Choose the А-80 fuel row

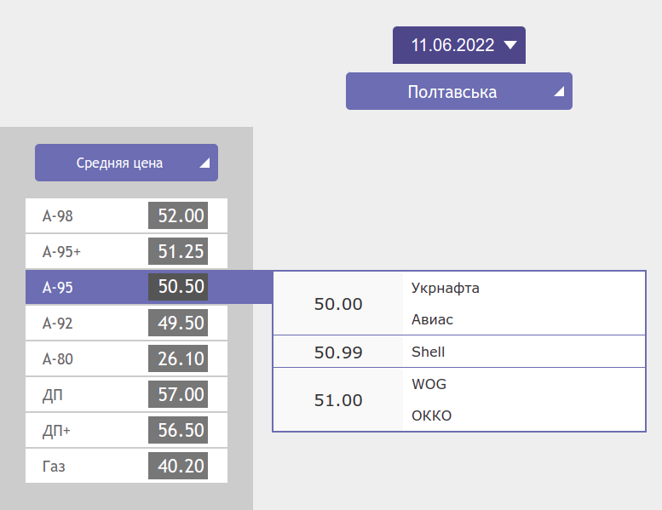(x=85, y=359)
